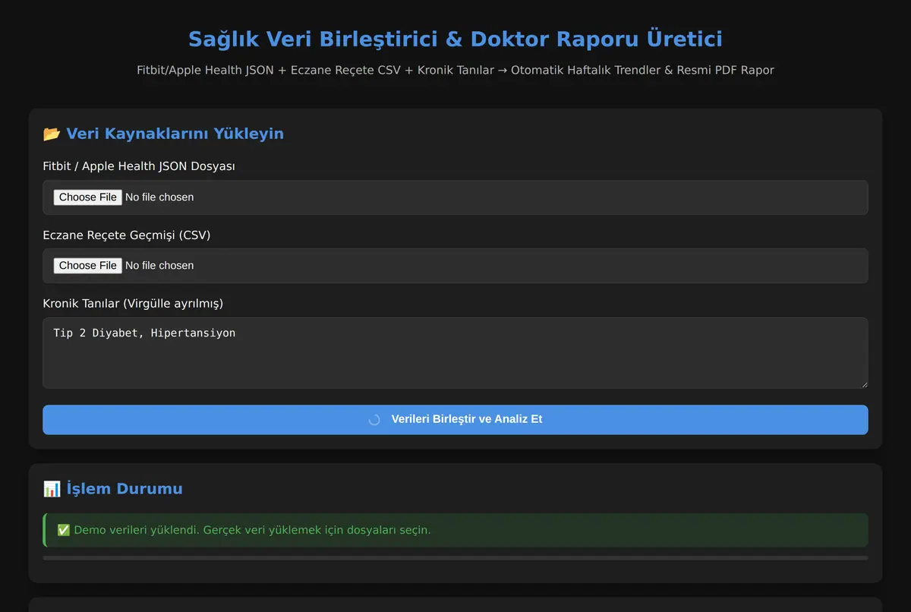Click 'No file chosen' in the JSON file row

point(159,197)
